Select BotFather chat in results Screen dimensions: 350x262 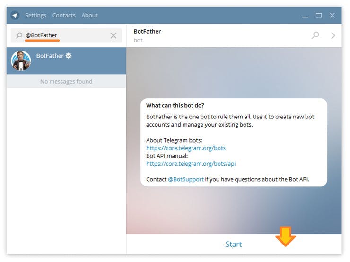tap(66, 60)
